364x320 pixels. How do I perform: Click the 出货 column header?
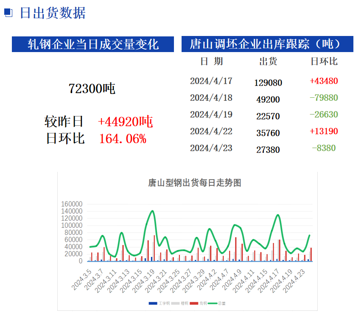pyautogui.click(x=268, y=62)
